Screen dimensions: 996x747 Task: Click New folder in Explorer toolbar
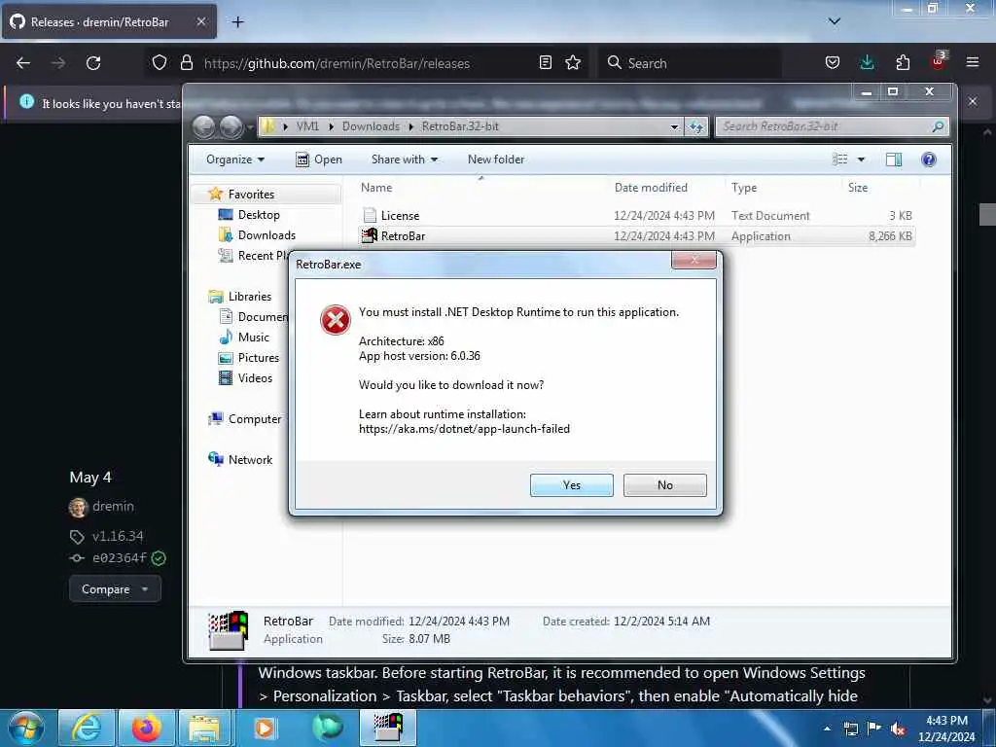[496, 160]
